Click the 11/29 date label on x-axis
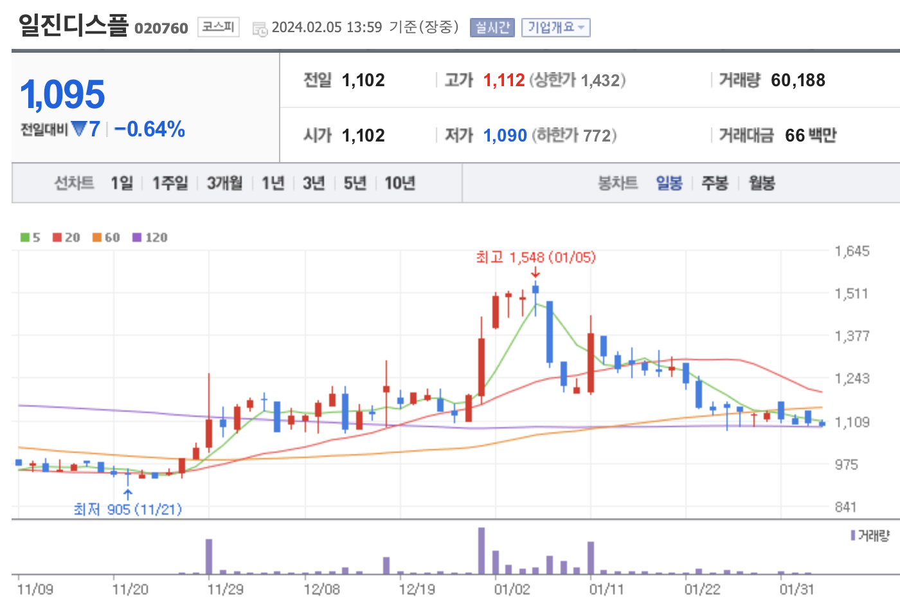Screen dimensions: 900x606 [x=226, y=589]
